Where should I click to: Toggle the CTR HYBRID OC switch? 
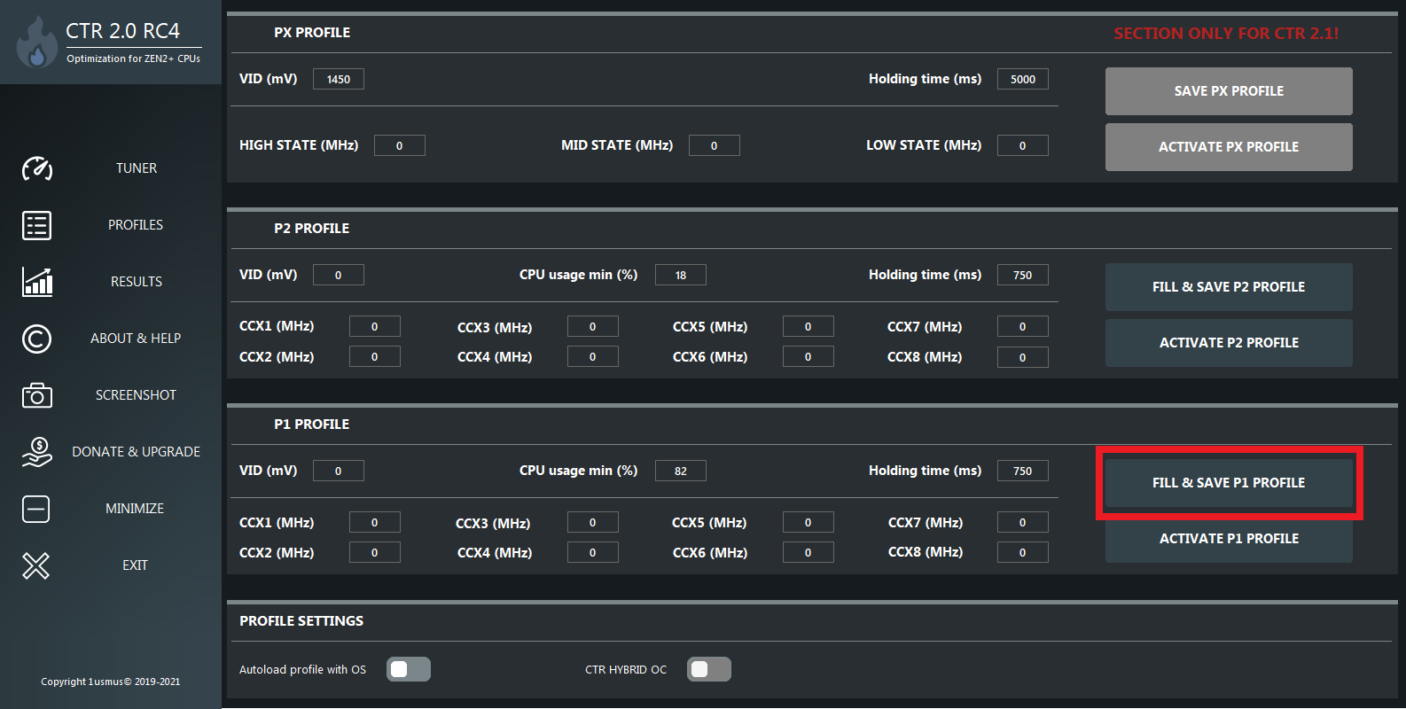pyautogui.click(x=708, y=669)
